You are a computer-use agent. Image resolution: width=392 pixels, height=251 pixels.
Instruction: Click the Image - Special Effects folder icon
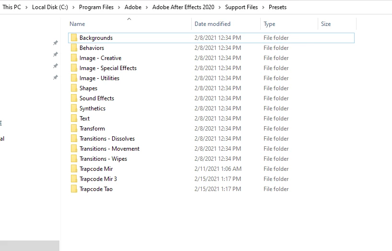pos(74,68)
